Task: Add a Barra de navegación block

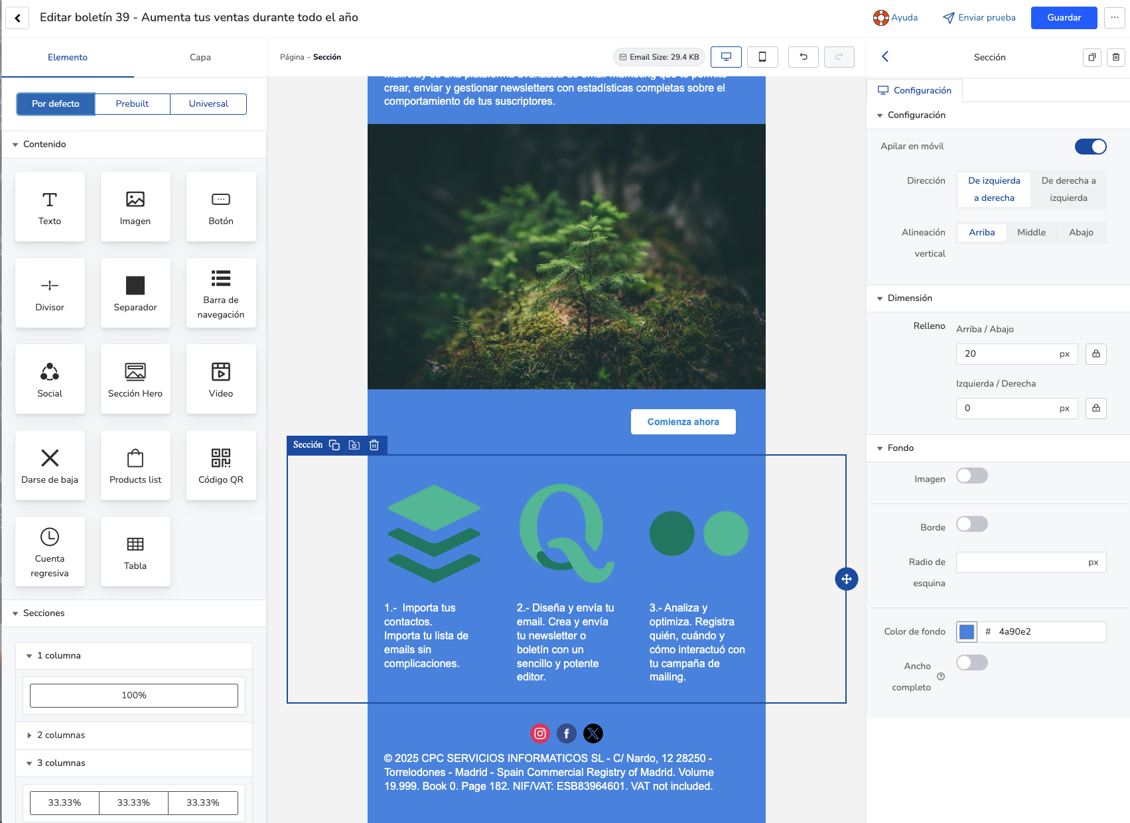Action: (x=221, y=292)
